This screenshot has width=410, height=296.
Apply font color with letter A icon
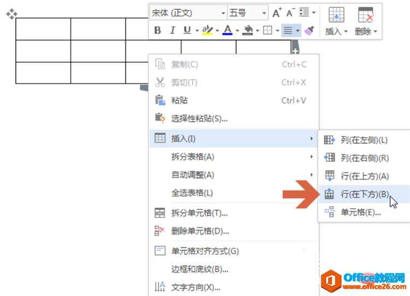(x=227, y=30)
